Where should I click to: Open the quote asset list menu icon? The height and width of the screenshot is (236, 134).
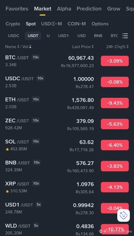click(x=125, y=36)
